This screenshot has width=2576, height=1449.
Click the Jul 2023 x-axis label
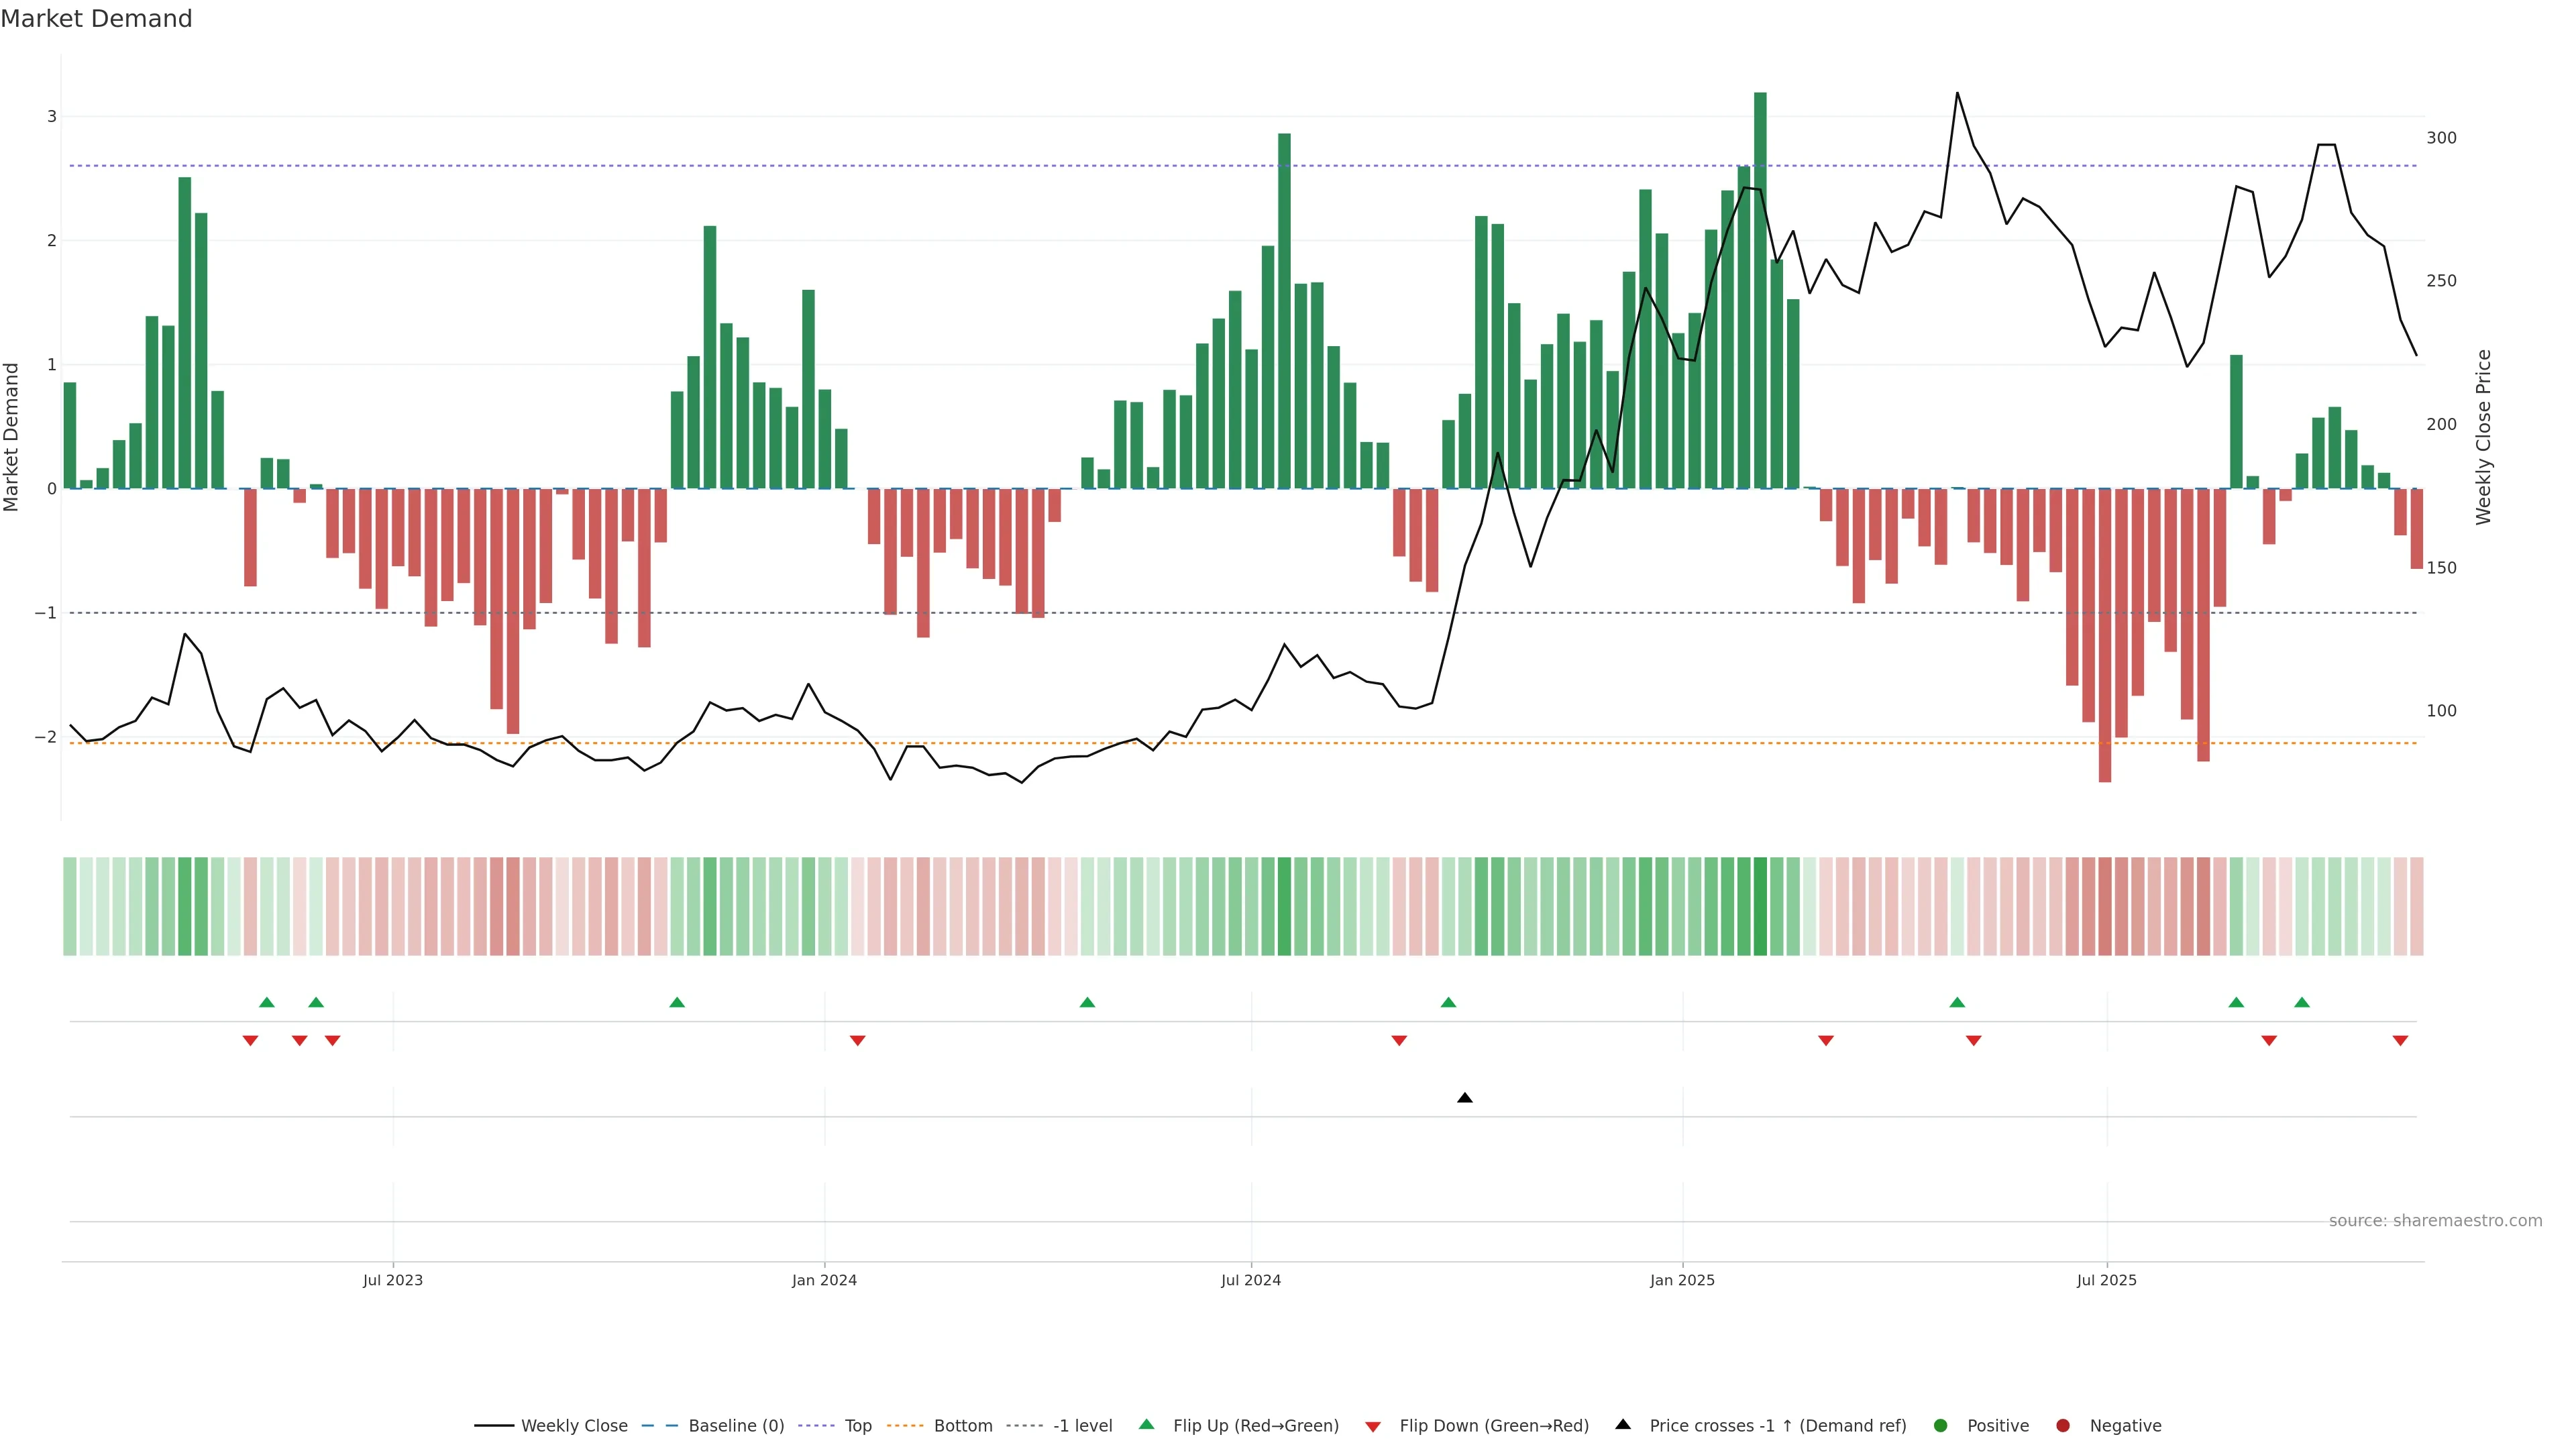[393, 1280]
